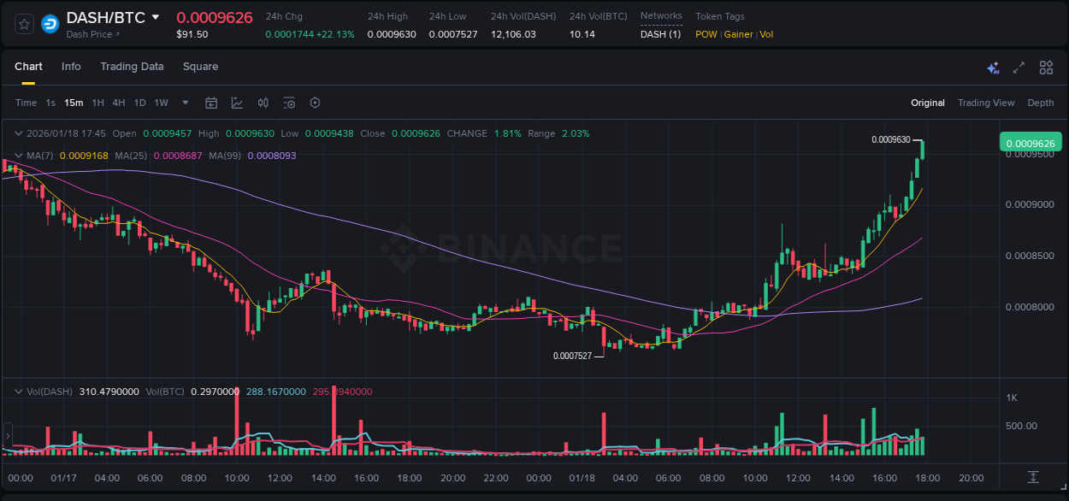Open the widgets layout icon
Screen dimensions: 1069x501
[1046, 67]
